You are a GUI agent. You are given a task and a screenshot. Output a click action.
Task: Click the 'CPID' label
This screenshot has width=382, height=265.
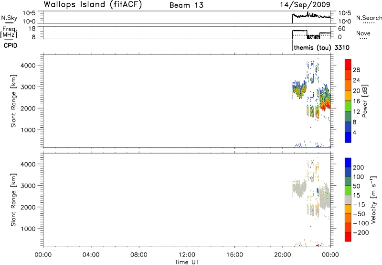click(x=11, y=45)
